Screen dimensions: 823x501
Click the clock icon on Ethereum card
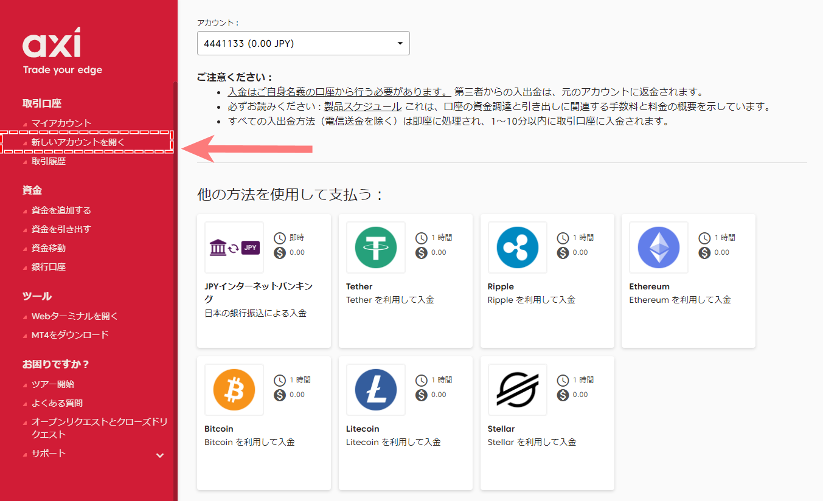[704, 238]
